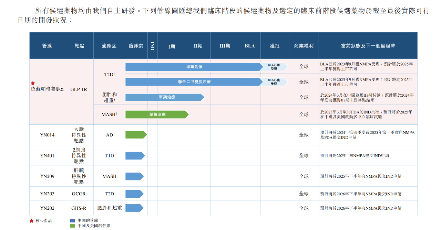Click the 當前狀態及下一個里程碑 column header
This screenshot has height=230, width=441.
coord(368,46)
